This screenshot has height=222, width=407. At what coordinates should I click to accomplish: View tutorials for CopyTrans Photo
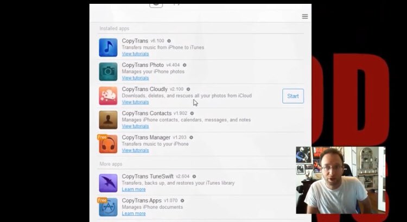135,78
